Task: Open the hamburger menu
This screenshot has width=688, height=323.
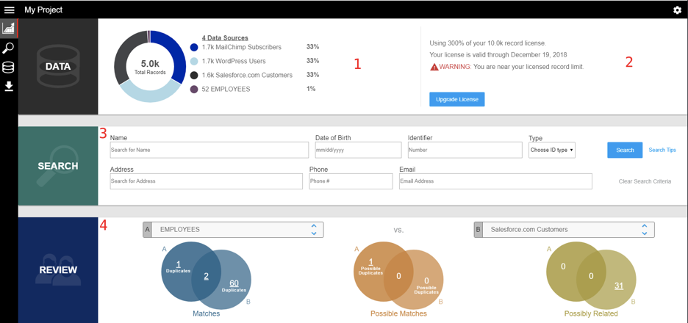Action: (10, 10)
